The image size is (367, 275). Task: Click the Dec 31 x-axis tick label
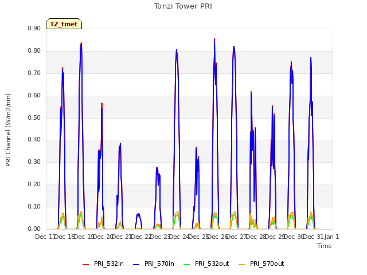point(314,237)
